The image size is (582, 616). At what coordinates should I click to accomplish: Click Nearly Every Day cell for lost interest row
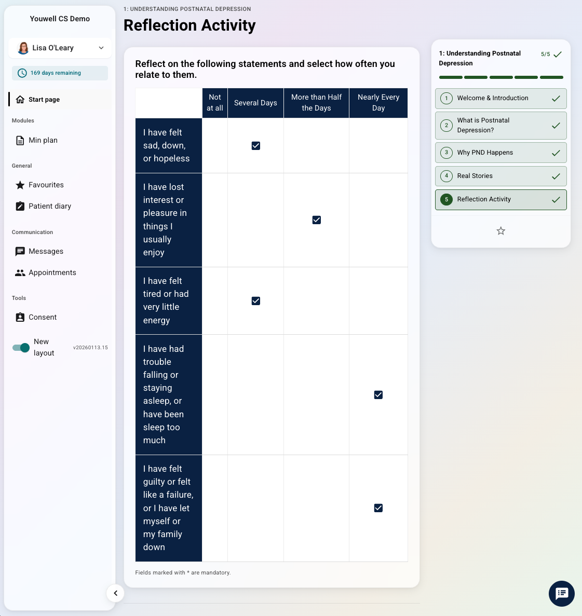click(378, 220)
